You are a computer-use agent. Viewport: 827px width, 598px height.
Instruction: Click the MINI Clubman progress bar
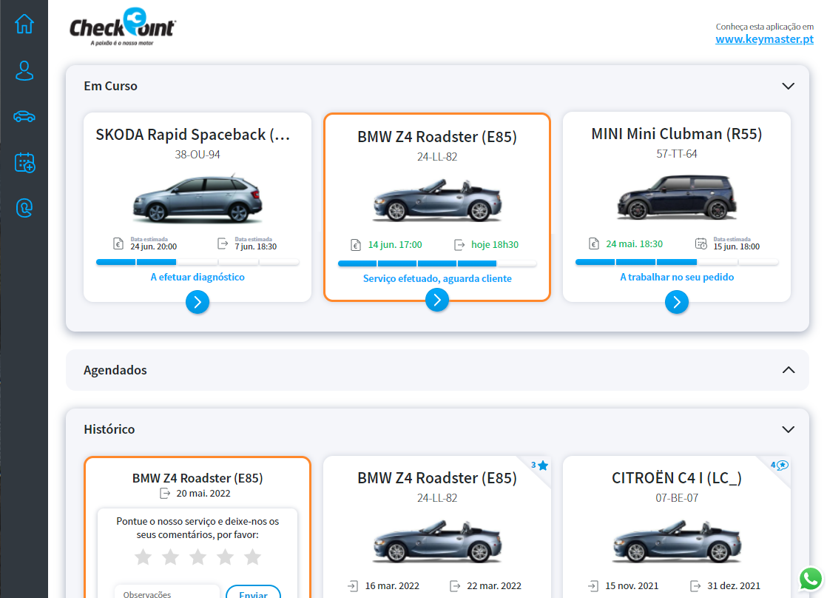[676, 262]
